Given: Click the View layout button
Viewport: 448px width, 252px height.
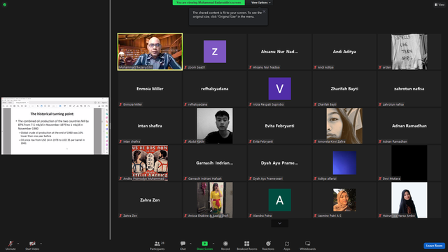Looking at the screenshot, I should pos(440,5).
